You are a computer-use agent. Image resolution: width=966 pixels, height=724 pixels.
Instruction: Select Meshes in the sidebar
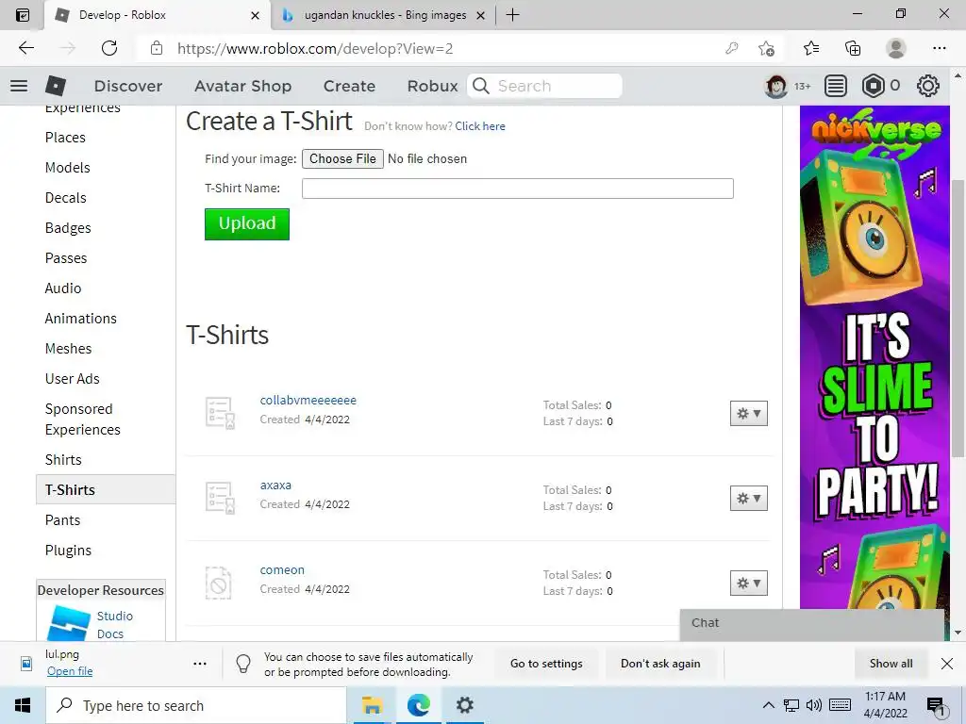(x=68, y=349)
